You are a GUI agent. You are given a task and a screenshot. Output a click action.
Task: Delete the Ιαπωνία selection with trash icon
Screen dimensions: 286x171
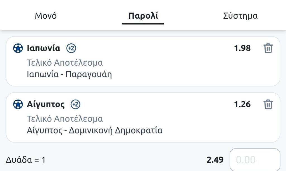click(x=268, y=48)
